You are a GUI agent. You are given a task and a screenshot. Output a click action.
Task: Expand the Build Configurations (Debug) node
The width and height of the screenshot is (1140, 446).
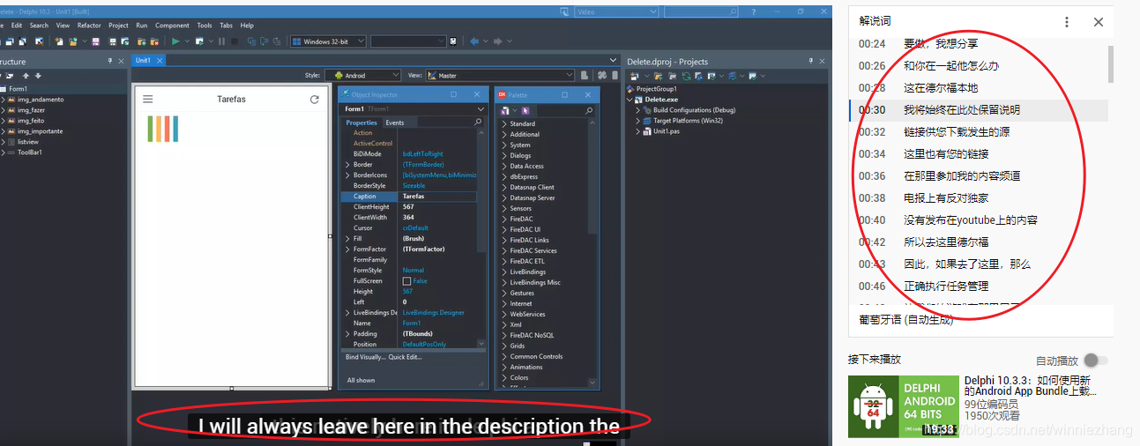[638, 110]
